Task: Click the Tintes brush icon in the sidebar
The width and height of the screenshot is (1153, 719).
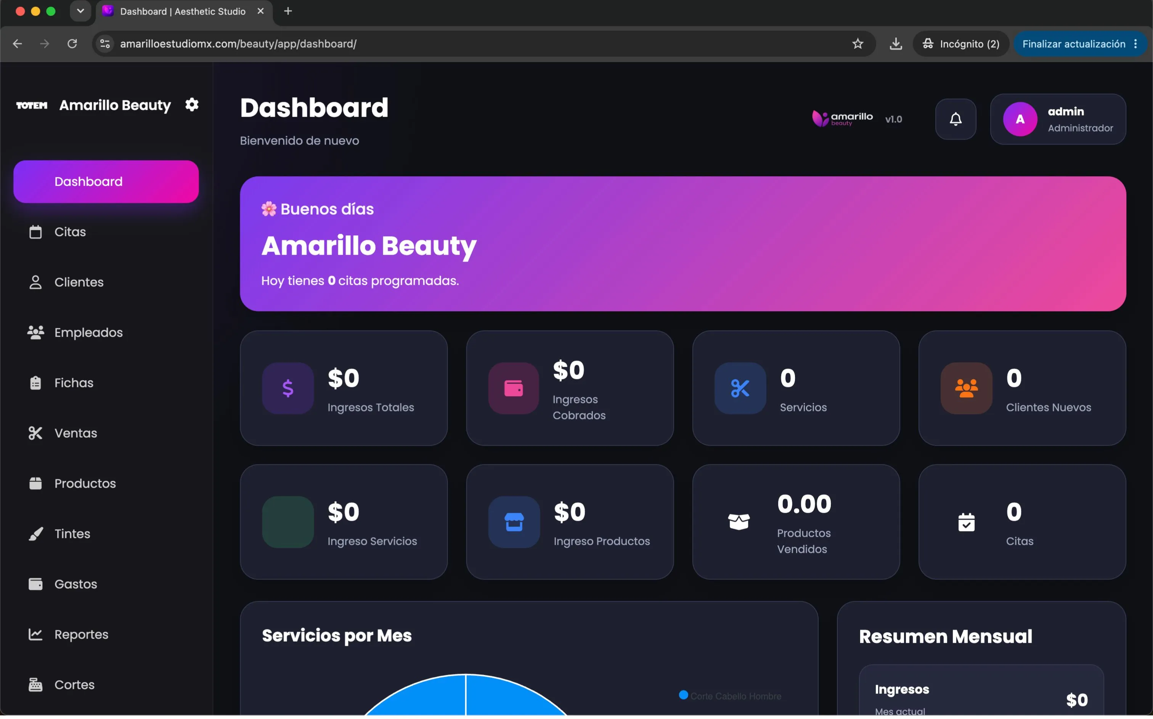Action: pyautogui.click(x=35, y=534)
